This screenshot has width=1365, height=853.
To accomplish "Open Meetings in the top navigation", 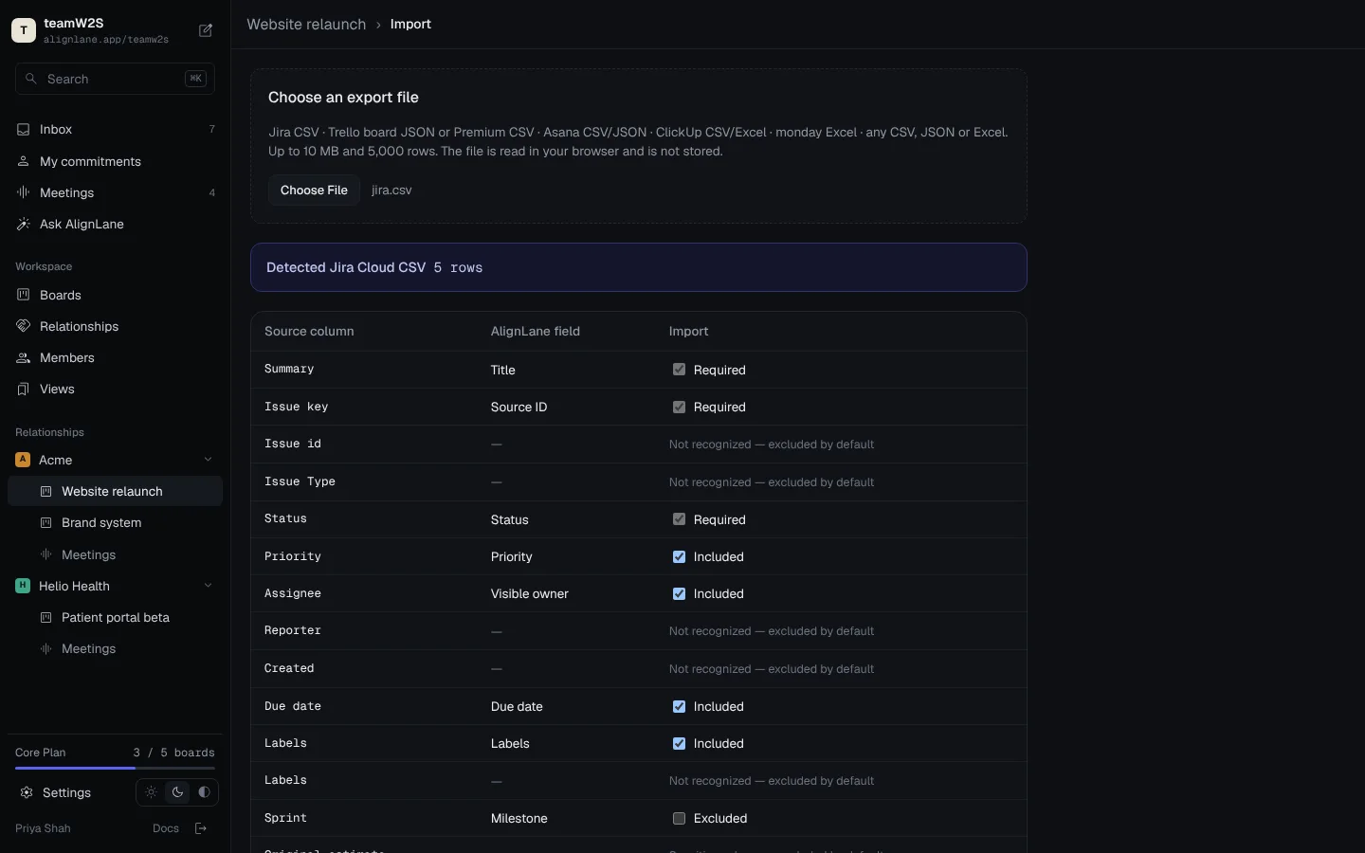I will [115, 192].
